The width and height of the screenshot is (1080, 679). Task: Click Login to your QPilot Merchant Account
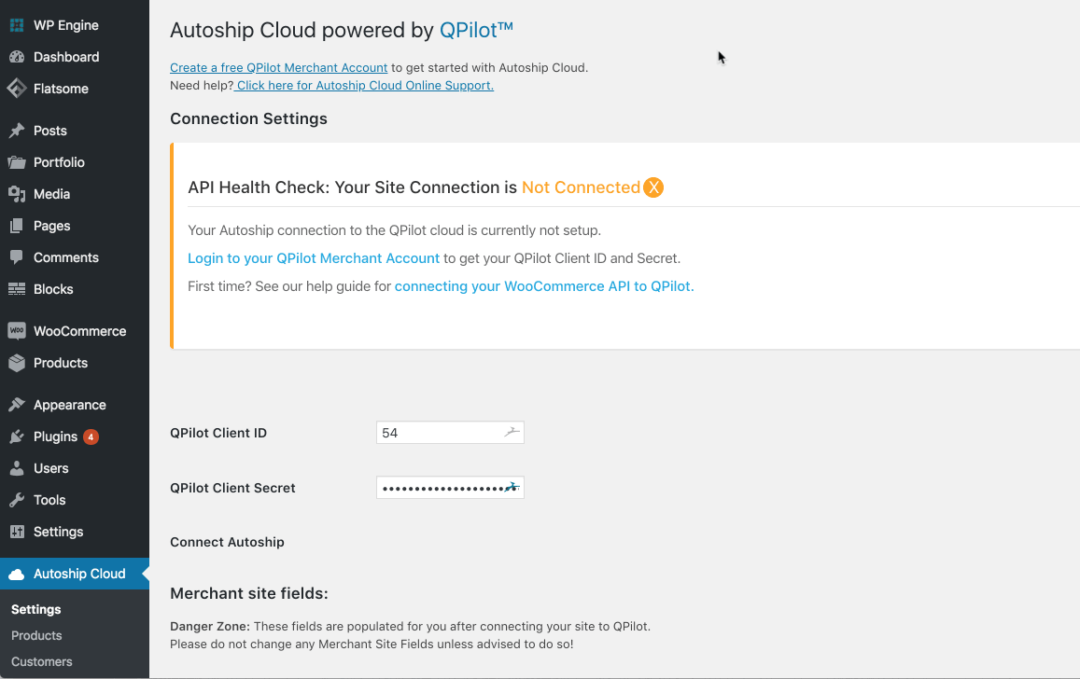[x=314, y=258]
